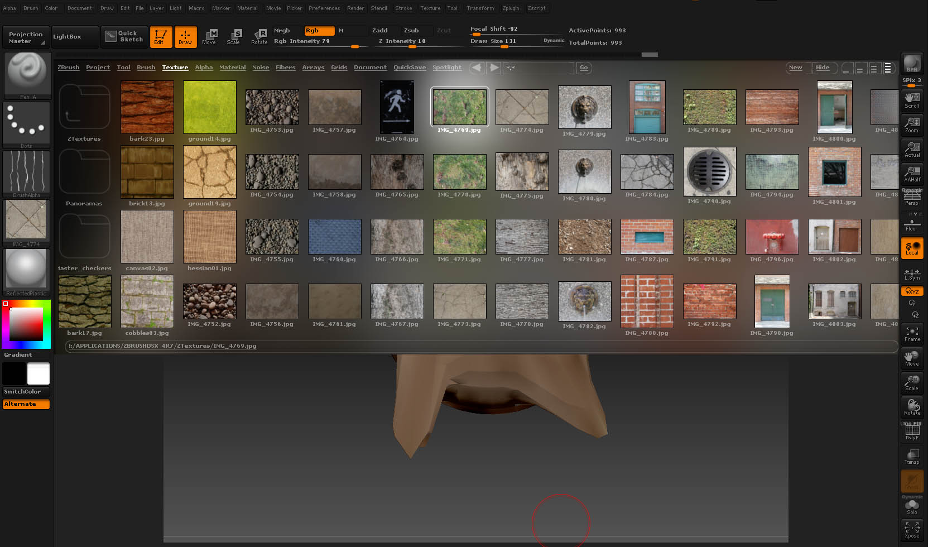Click the LightBox search field
This screenshot has width=928, height=547.
tap(538, 68)
